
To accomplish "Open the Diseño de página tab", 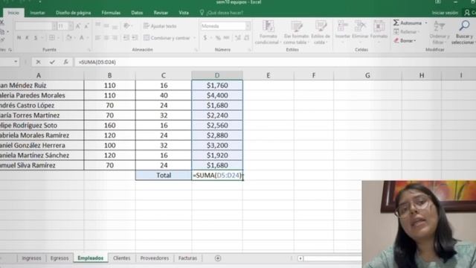I will 73,13.
